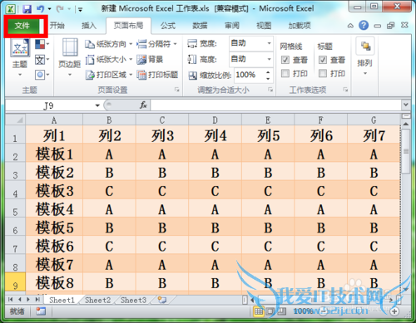Image resolution: width=416 pixels, height=323 pixels.
Task: Open the Name Box dropdown arrow
Action: coord(97,105)
